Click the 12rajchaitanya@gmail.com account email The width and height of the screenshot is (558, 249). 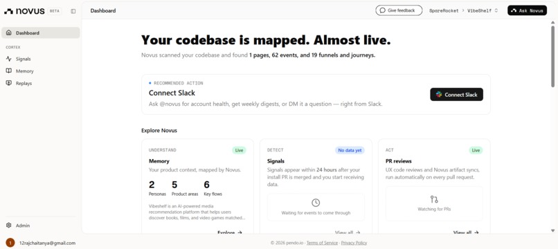coord(47,243)
